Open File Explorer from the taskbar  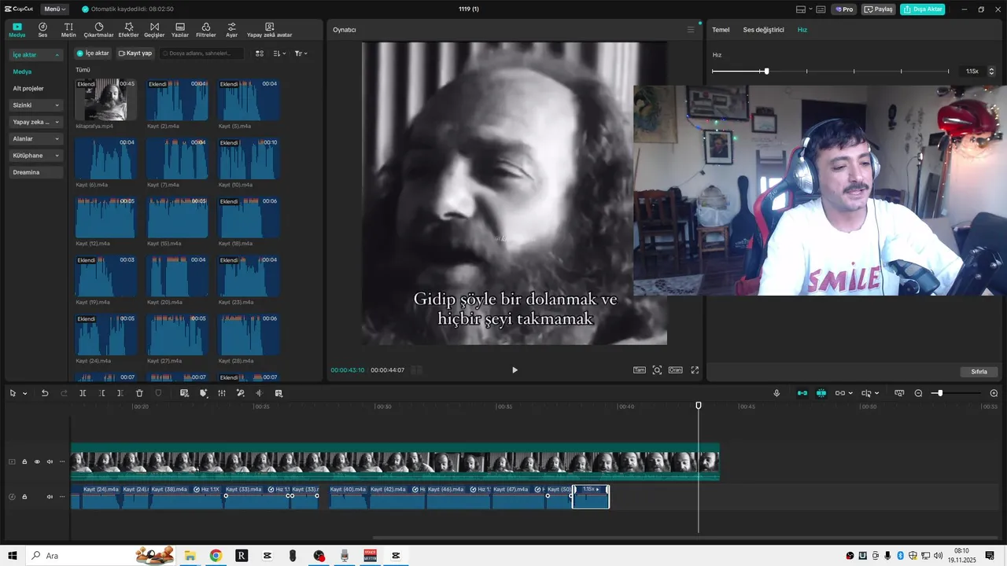(x=190, y=556)
